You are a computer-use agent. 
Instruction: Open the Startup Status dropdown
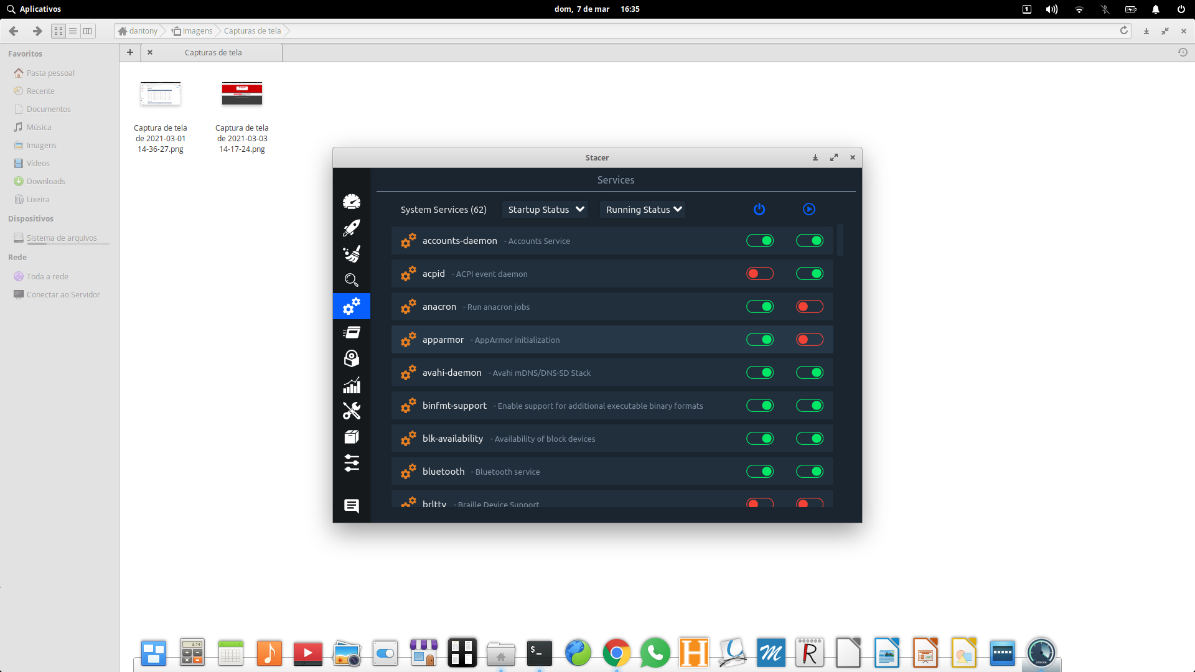pyautogui.click(x=545, y=210)
